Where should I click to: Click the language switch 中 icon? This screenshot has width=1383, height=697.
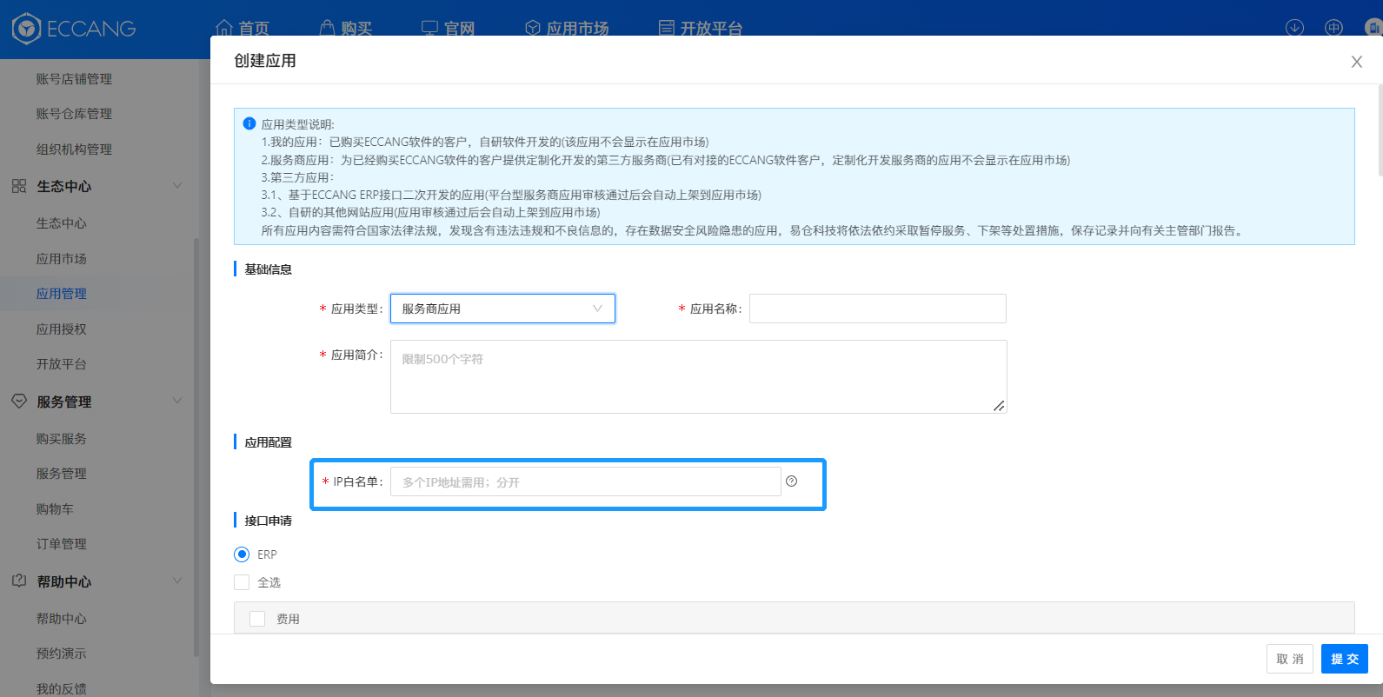1333,28
